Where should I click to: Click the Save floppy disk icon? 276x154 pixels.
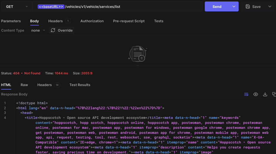[x=248, y=6]
